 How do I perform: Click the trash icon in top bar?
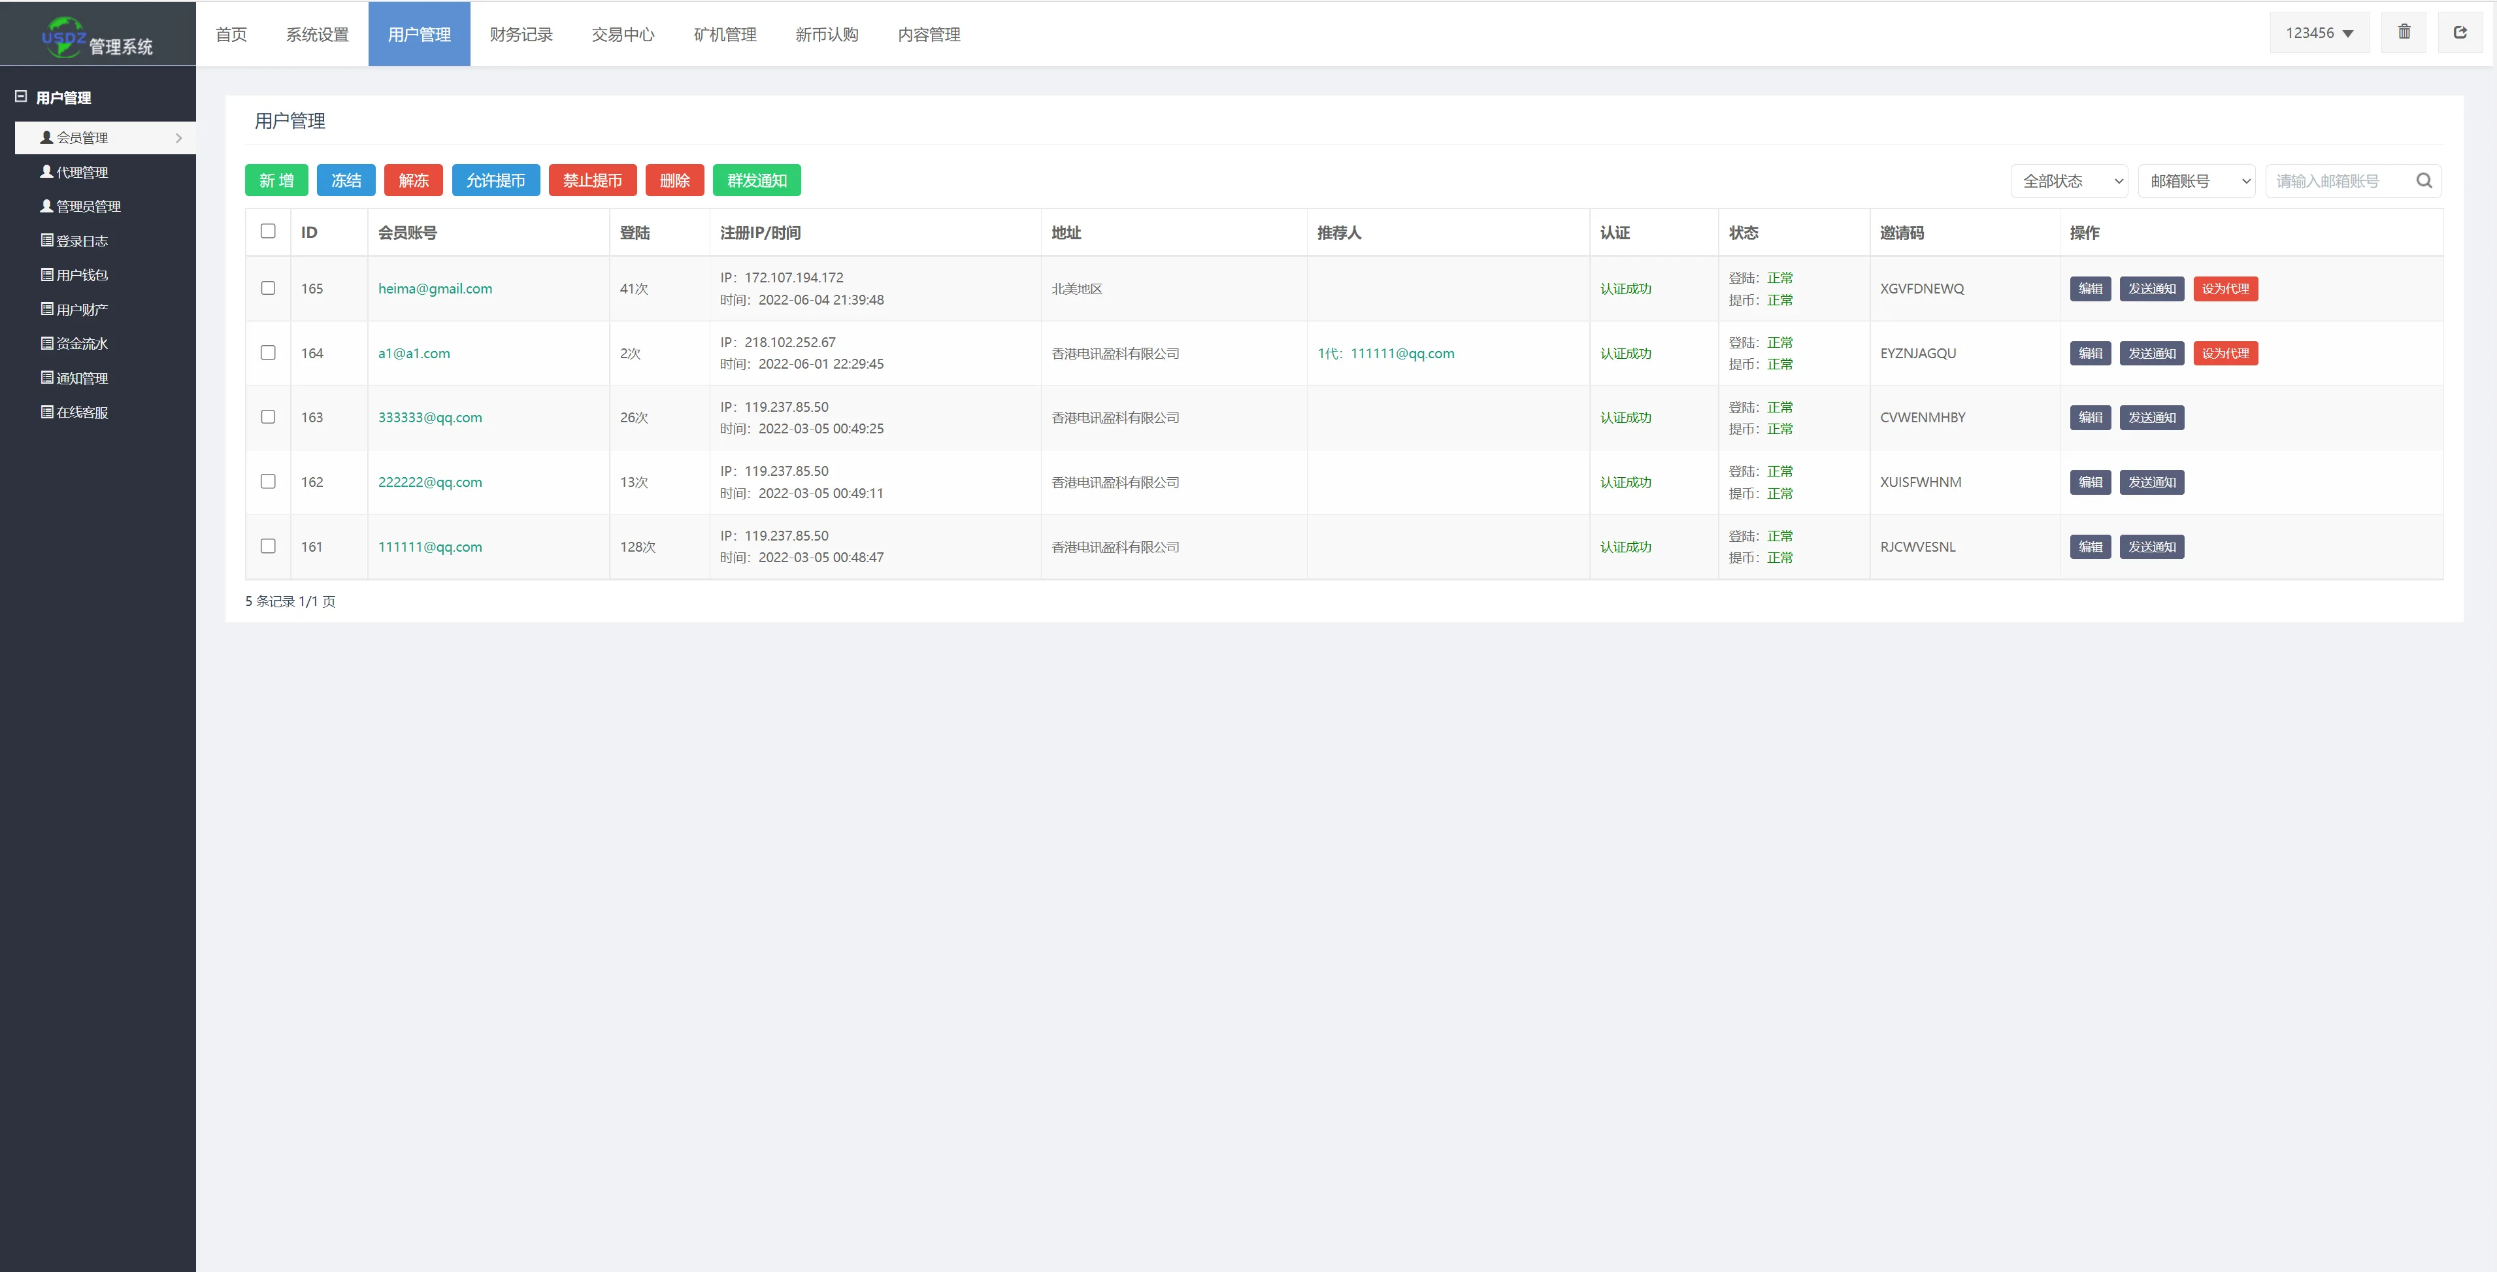[x=2404, y=32]
